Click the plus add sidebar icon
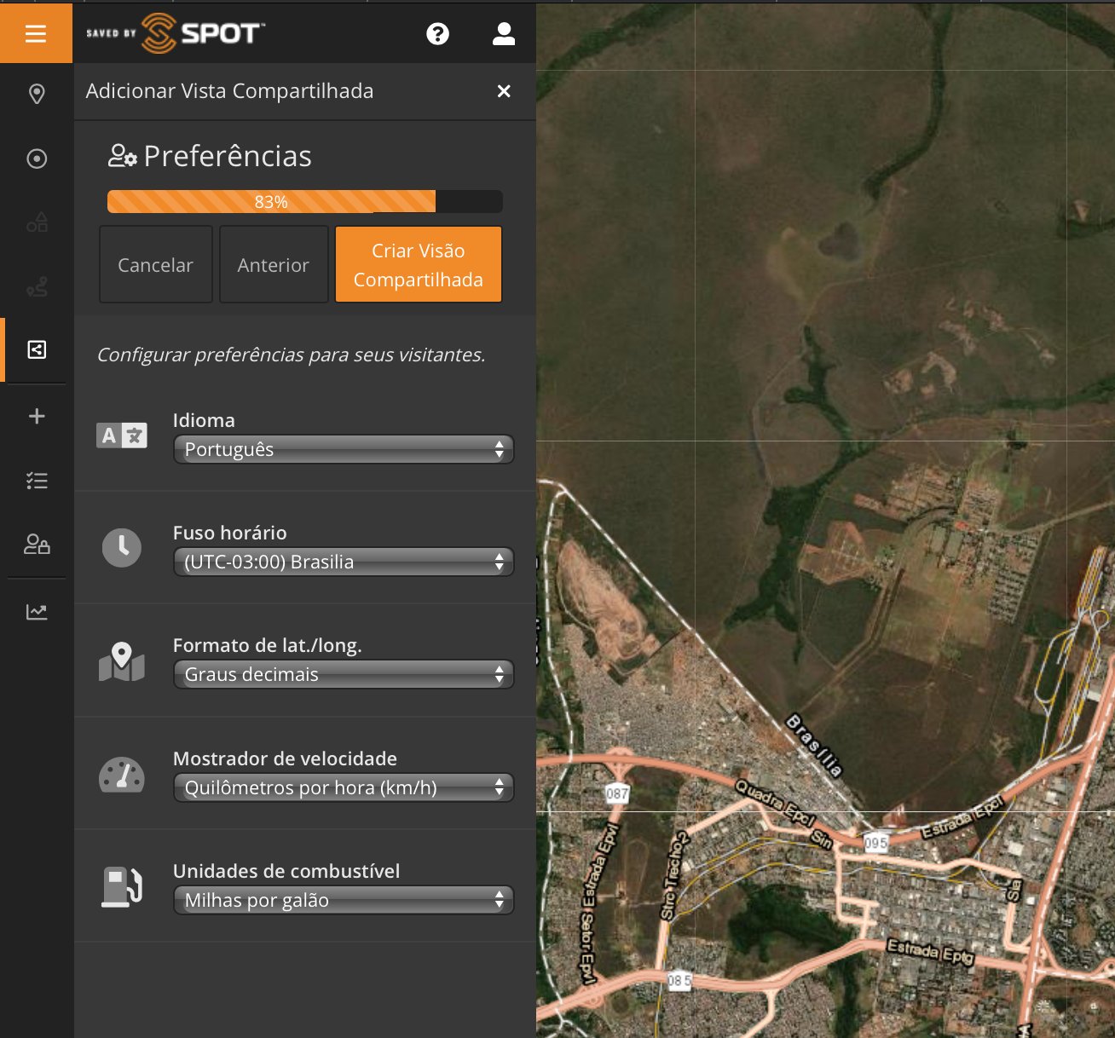 [37, 416]
